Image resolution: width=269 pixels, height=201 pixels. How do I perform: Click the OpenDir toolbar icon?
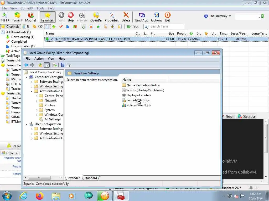click(96, 17)
